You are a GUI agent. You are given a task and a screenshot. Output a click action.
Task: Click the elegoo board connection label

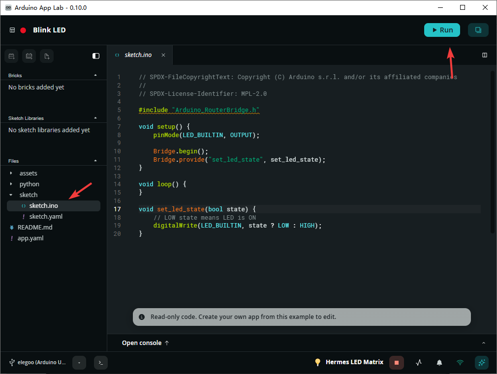click(41, 362)
